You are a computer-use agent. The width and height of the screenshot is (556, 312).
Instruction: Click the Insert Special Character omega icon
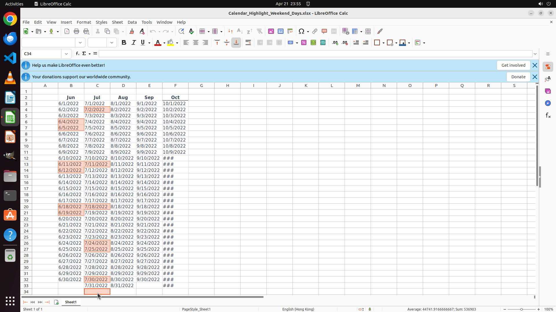tap(301, 31)
